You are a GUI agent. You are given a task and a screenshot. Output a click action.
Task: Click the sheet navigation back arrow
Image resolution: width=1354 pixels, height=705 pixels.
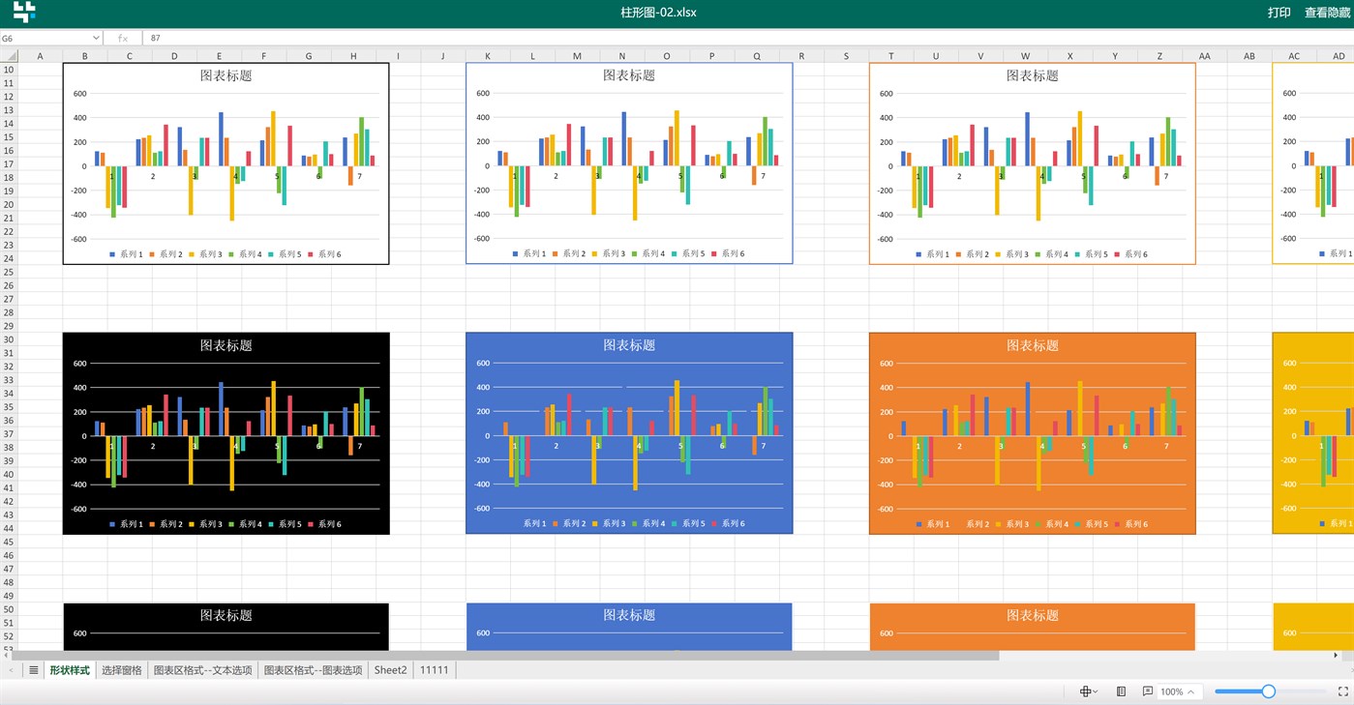click(13, 669)
